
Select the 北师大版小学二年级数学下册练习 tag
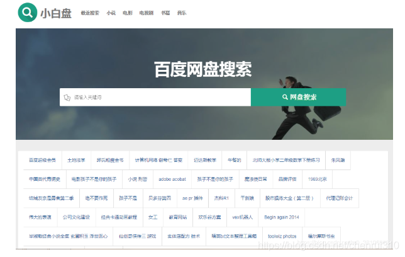click(286, 160)
